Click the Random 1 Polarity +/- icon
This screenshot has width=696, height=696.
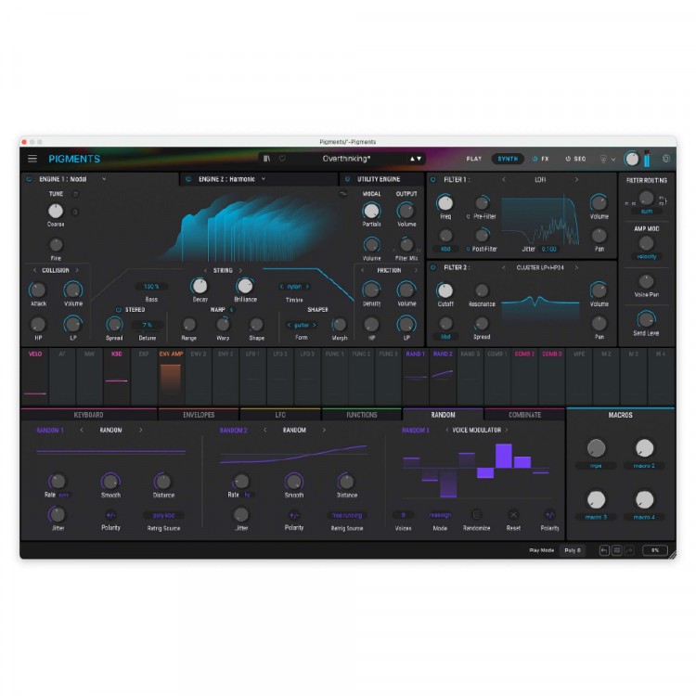pyautogui.click(x=110, y=515)
